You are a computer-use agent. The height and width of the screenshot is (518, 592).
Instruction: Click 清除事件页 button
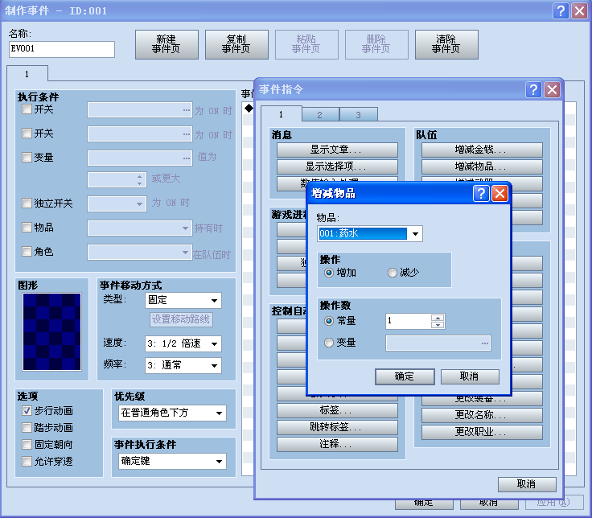tap(446, 44)
